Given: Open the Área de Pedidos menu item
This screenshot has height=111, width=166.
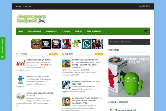Looking at the screenshot, I should [x=94, y=31].
